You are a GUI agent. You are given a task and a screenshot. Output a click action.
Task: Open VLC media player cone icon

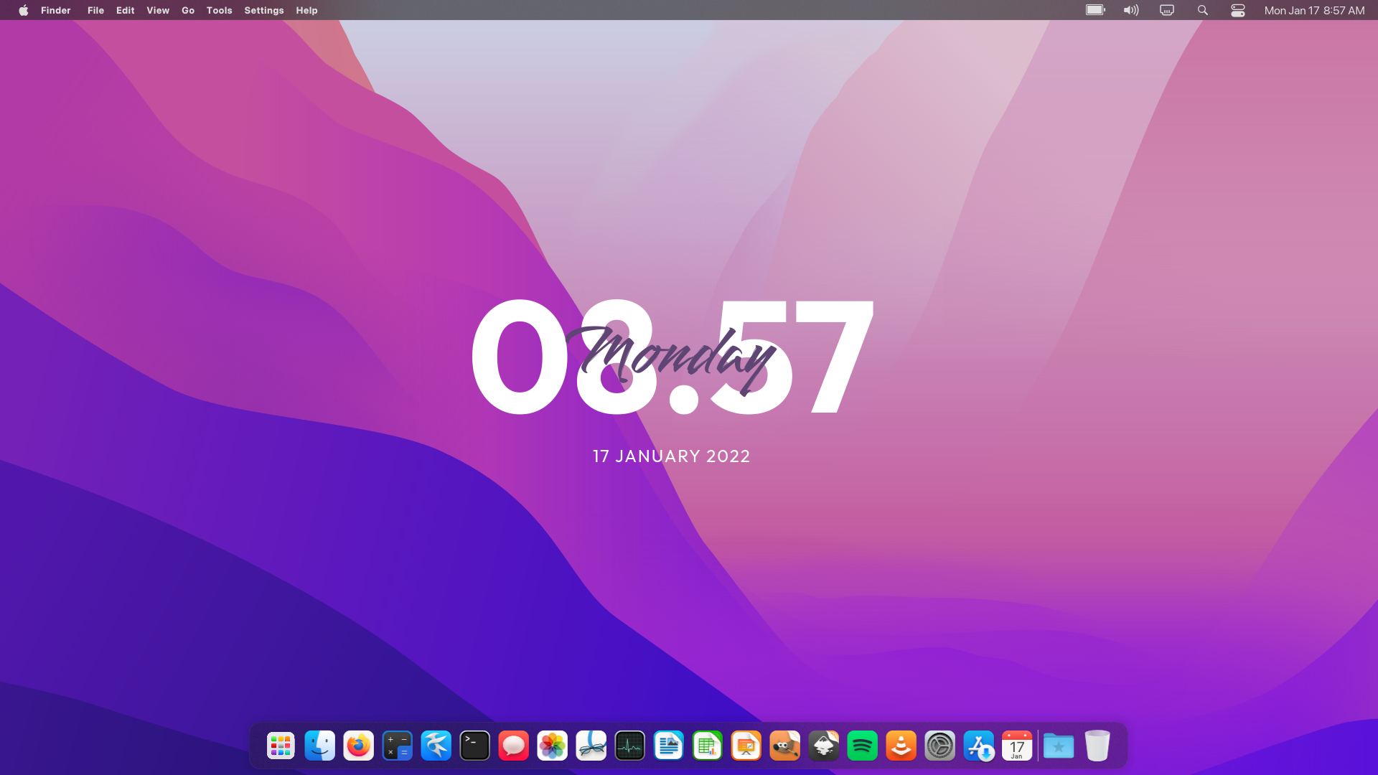(x=901, y=746)
